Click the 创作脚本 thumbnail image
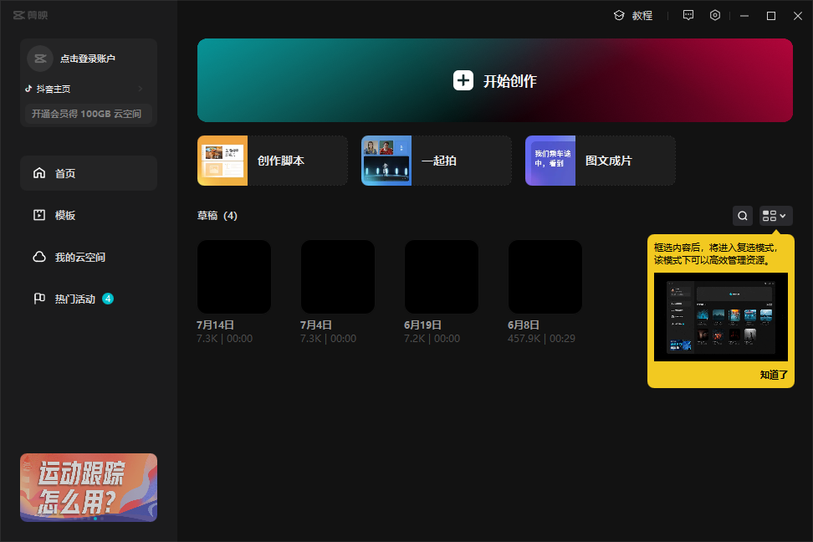Screen dimensions: 813x542 pyautogui.click(x=222, y=161)
